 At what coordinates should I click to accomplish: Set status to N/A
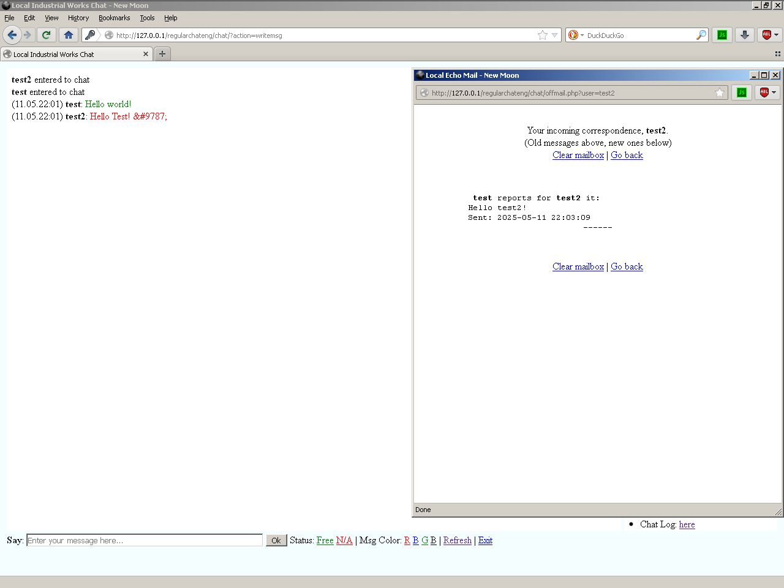point(344,540)
